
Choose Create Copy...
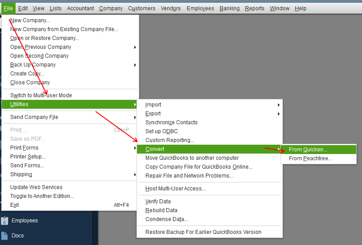(70, 74)
